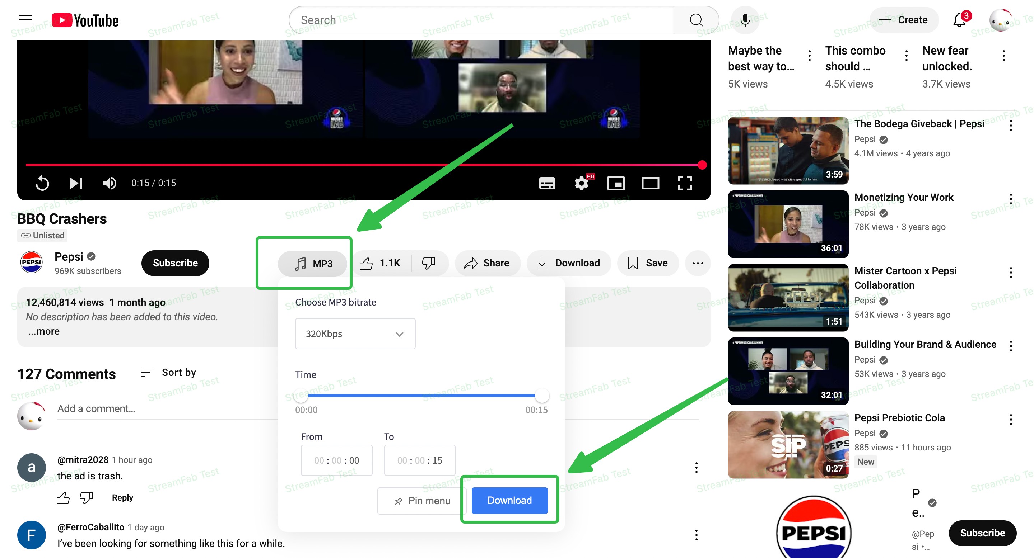Image resolution: width=1034 pixels, height=558 pixels.
Task: Enter full screen mode
Action: click(685, 183)
